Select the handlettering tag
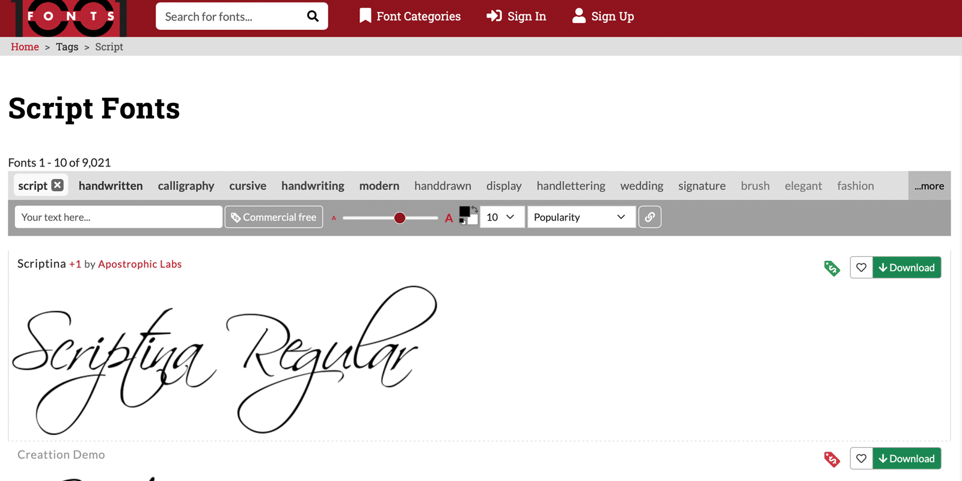The image size is (962, 481). (571, 186)
